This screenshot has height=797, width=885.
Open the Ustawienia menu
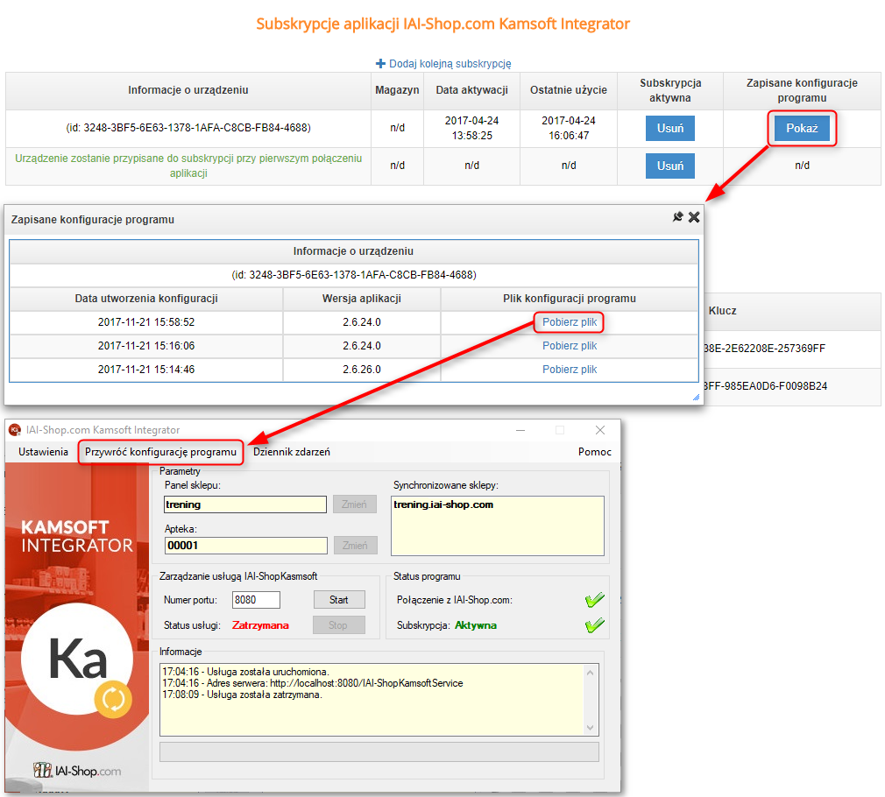44,452
